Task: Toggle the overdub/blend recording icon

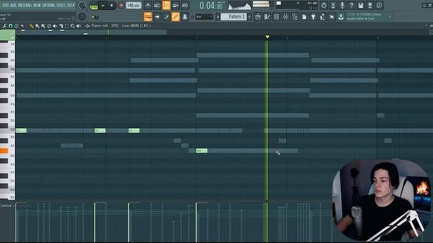Action: point(175,5)
